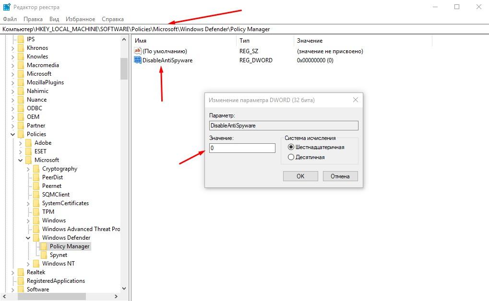The image size is (489, 301).
Task: Click the Registry Editor app icon in title bar
Action: [x=7, y=7]
